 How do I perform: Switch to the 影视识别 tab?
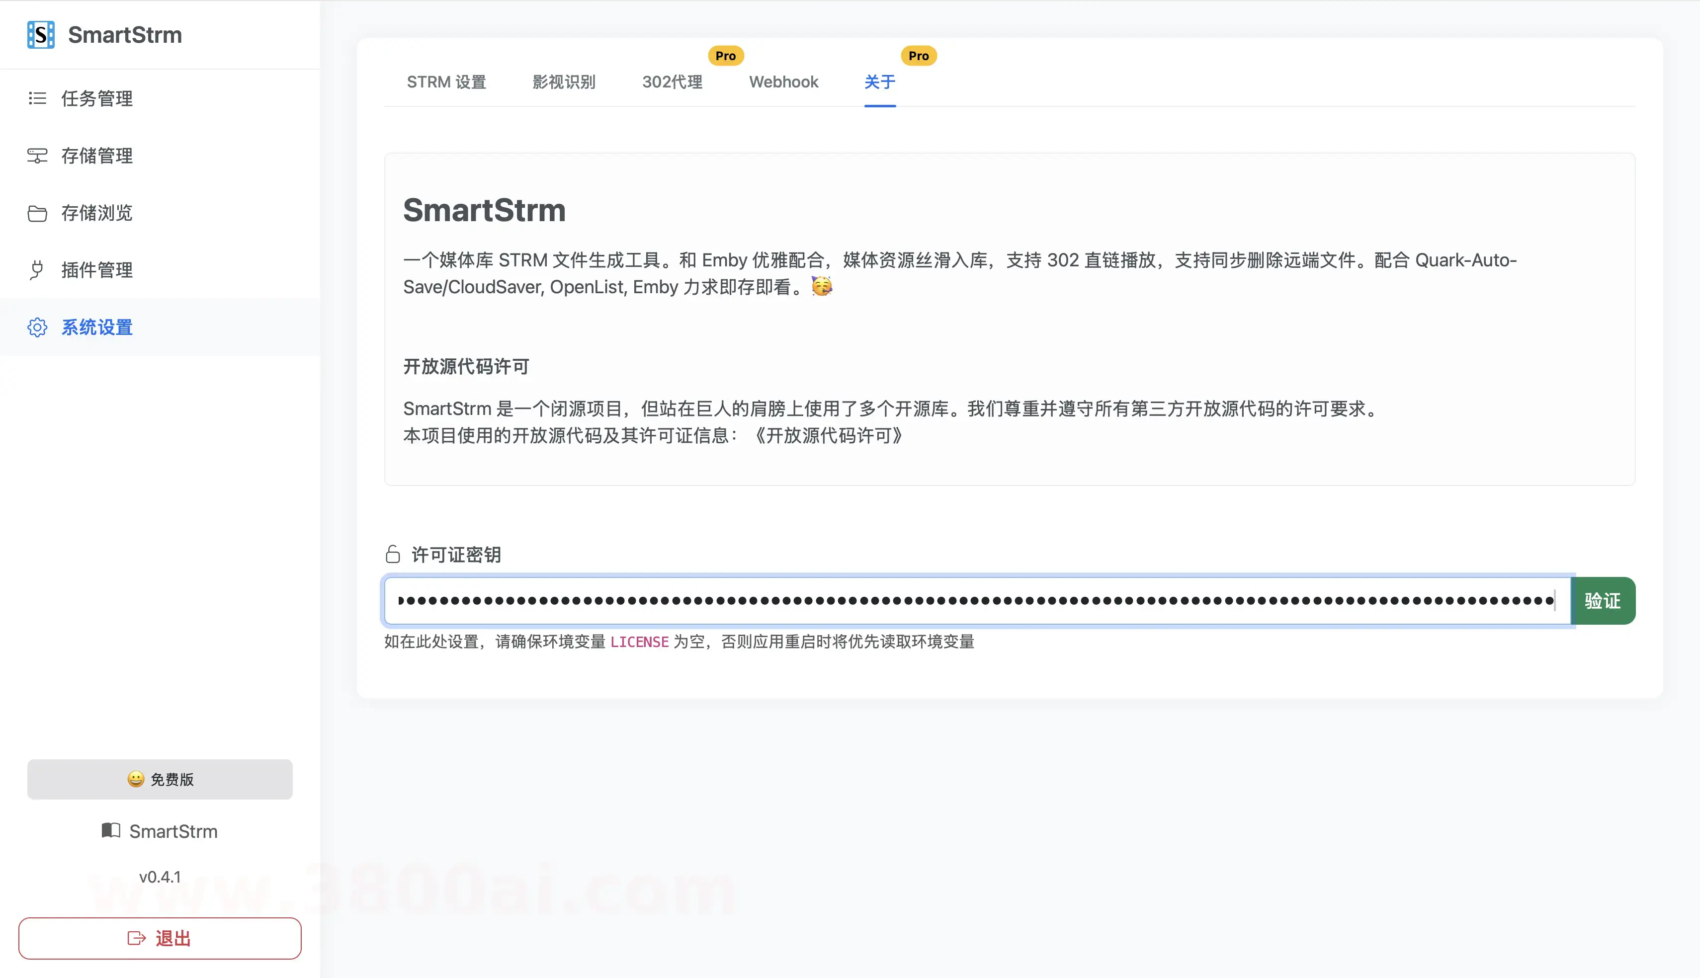(x=564, y=82)
